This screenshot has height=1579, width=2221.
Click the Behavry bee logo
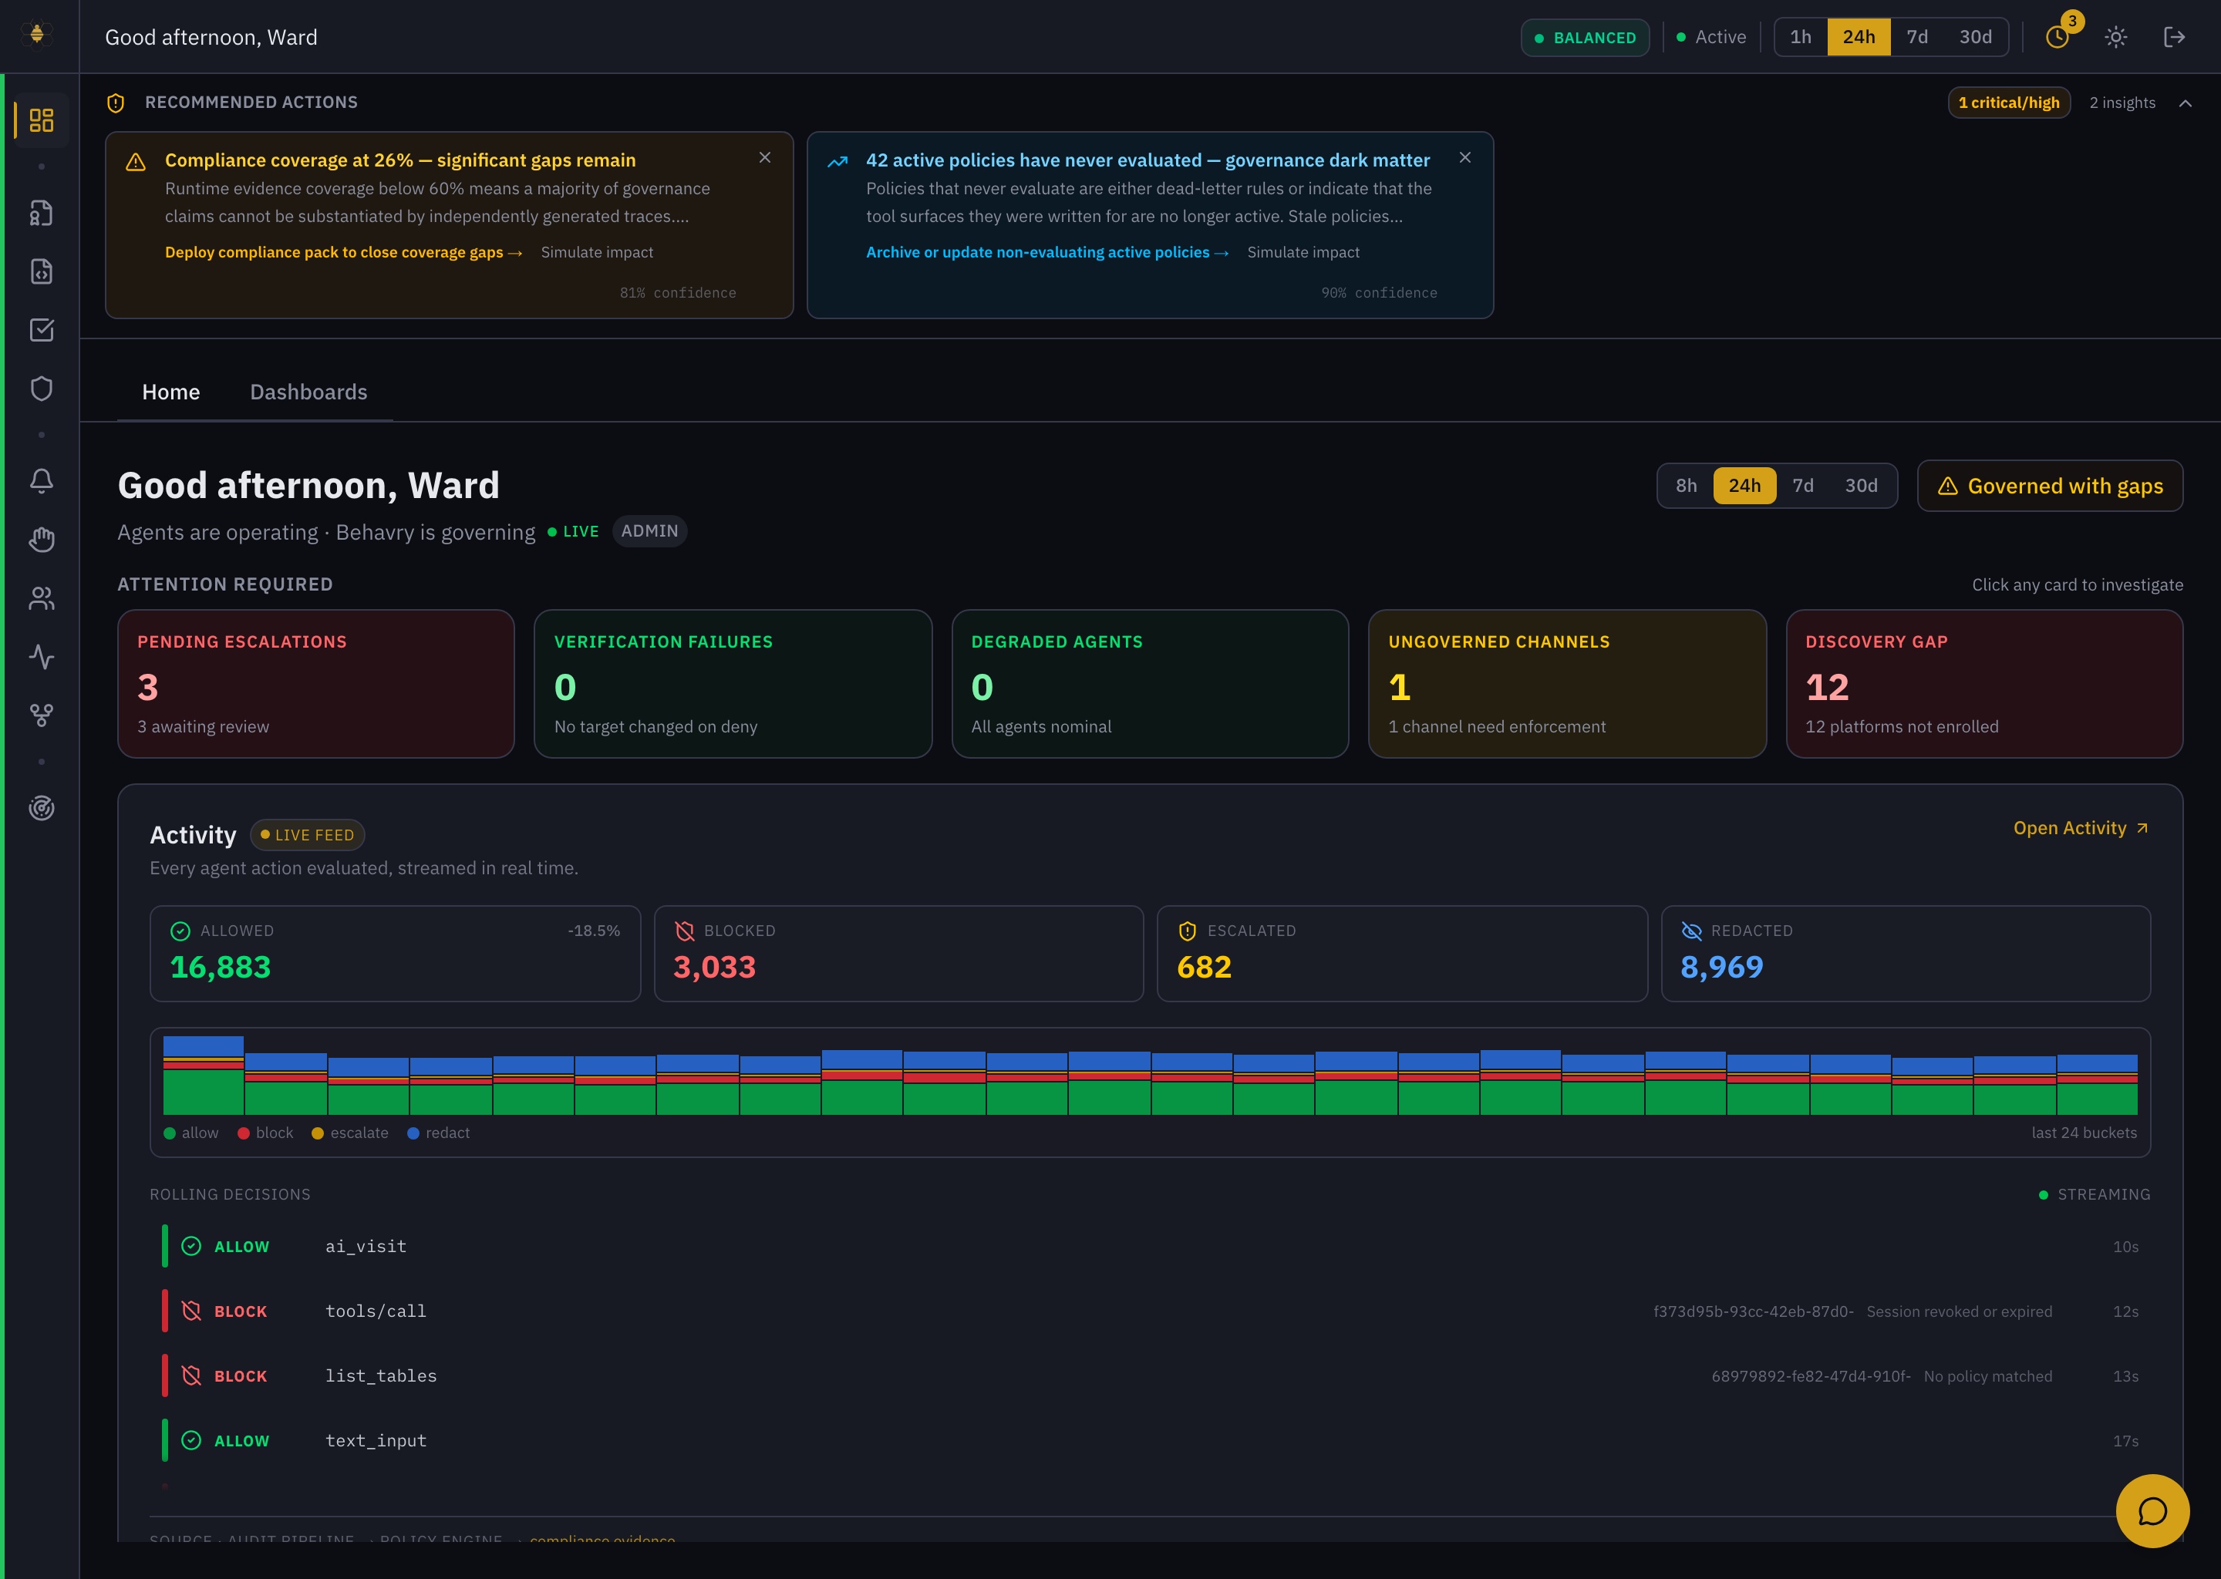tap(37, 35)
